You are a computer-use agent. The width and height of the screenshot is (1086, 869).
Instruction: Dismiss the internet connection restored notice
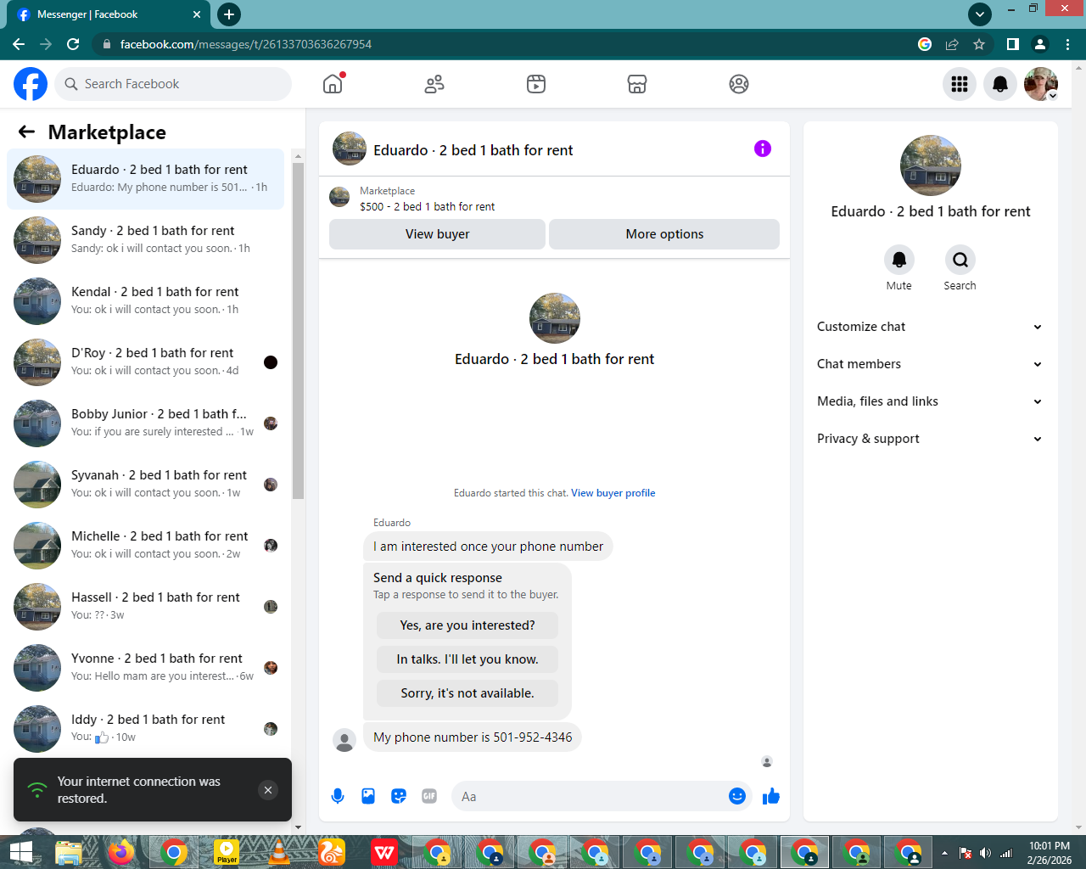(x=268, y=790)
